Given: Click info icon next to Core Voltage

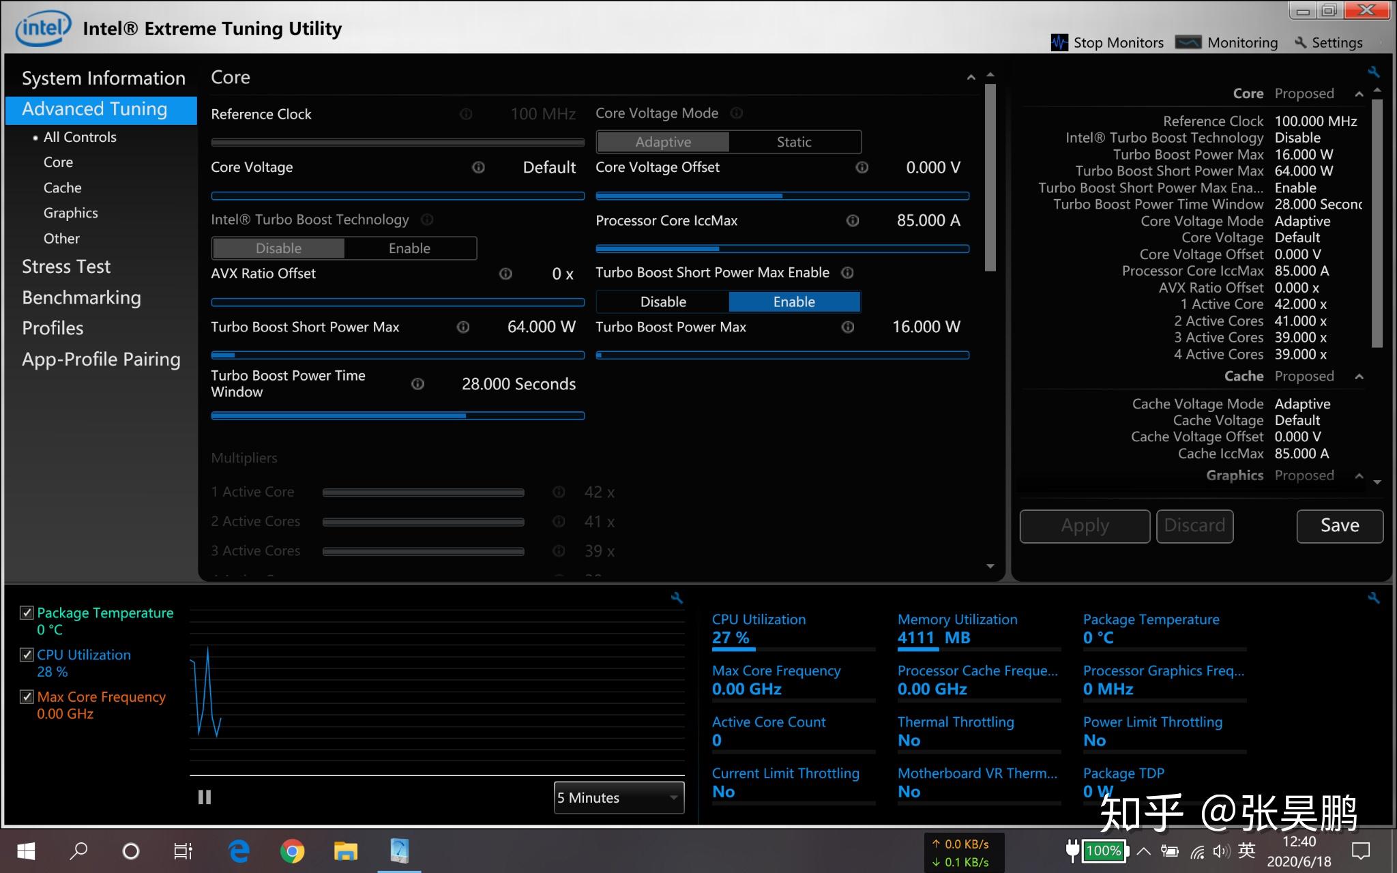Looking at the screenshot, I should 479,167.
